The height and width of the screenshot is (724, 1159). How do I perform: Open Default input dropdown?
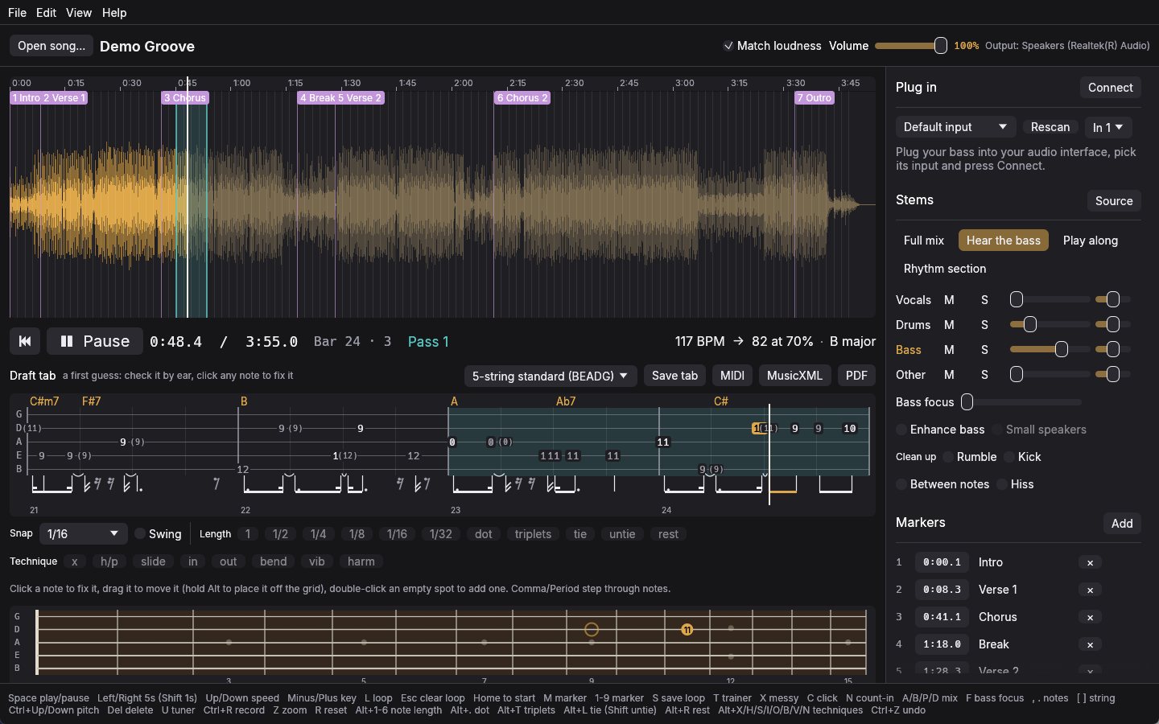point(955,127)
